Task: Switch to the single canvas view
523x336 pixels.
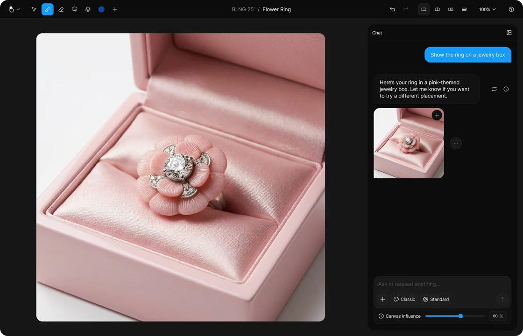Action: point(424,9)
